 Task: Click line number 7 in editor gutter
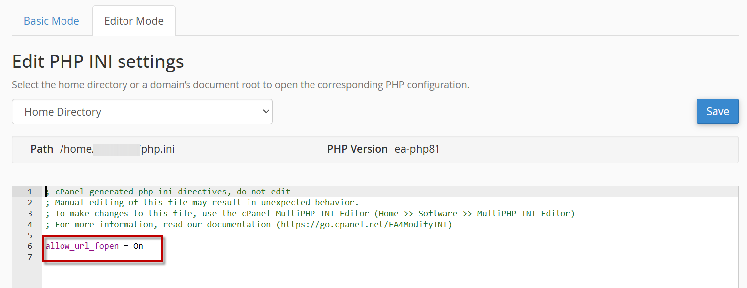(x=30, y=257)
